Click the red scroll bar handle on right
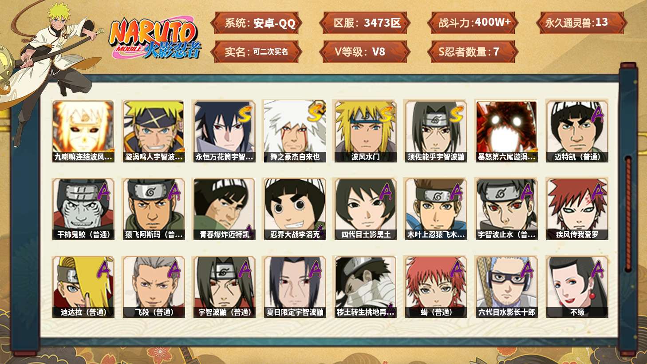 pyautogui.click(x=628, y=214)
